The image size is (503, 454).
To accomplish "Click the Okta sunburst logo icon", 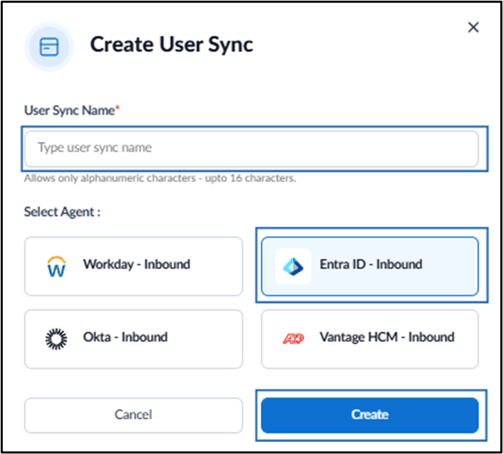I will [56, 339].
